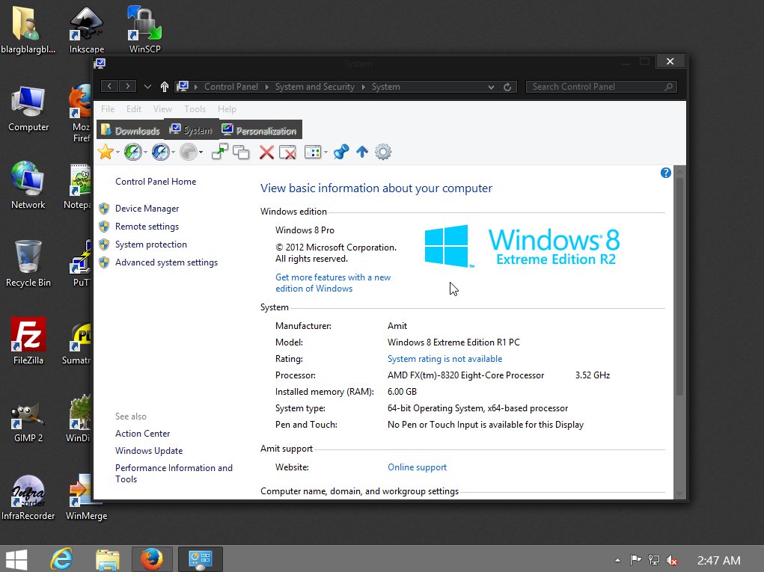The width and height of the screenshot is (764, 572).
Task: Open the green clock icon's dropdown arrow
Action: tap(145, 153)
